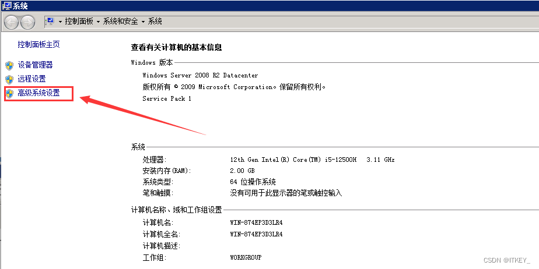
Task: Expand dropdown arrow after 控制面板 breadcrumb
Action: pos(99,22)
